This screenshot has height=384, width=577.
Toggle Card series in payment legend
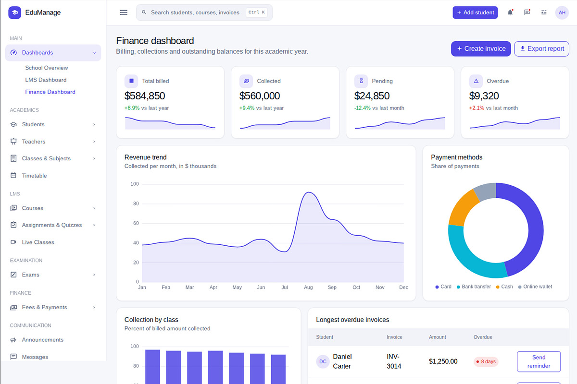click(443, 287)
